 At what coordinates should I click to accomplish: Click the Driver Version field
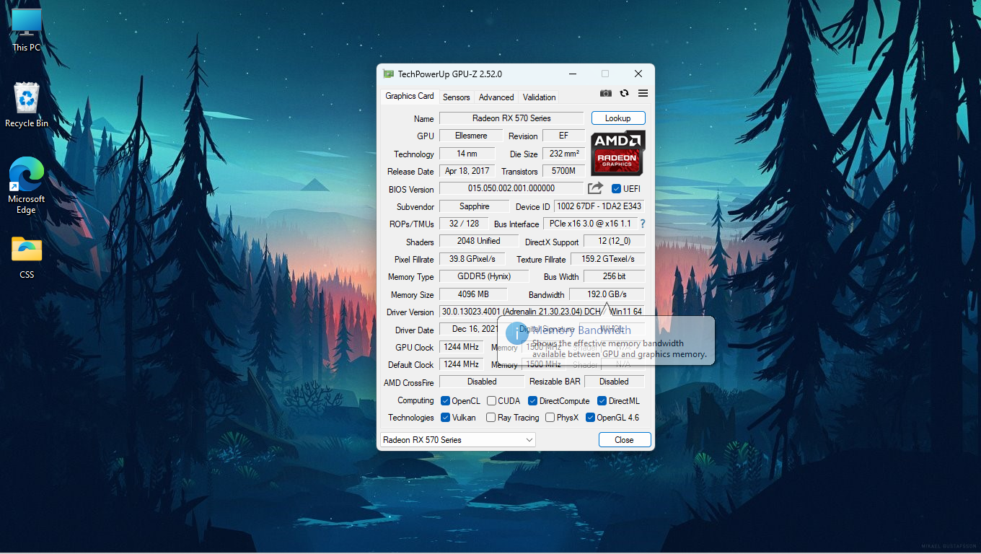pos(541,312)
